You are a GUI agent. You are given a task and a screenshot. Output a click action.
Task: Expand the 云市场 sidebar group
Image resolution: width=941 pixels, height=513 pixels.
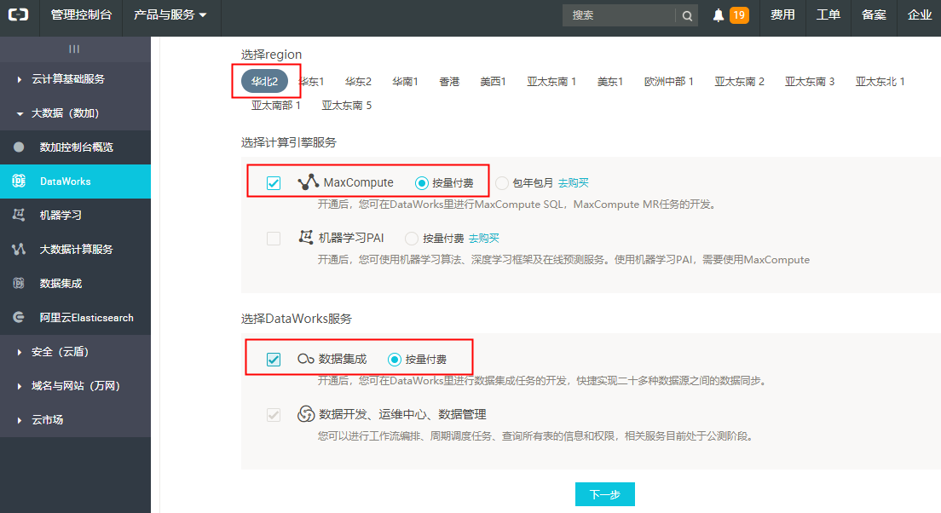(x=76, y=420)
